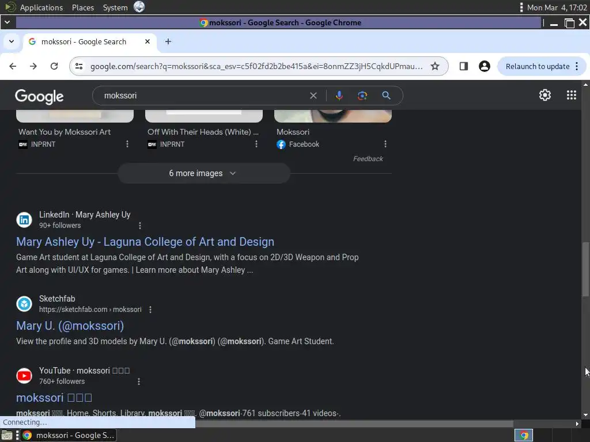Viewport: 590px width, 442px height.
Task: Click the 90+ followers text
Action: click(60, 225)
